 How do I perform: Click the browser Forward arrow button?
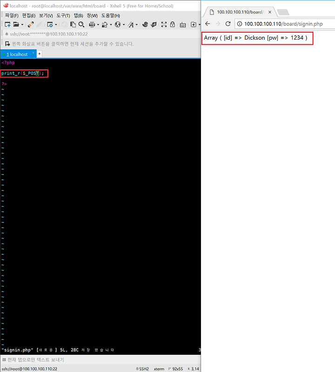[218, 24]
